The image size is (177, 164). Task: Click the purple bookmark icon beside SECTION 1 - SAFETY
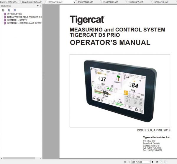tap(5, 20)
